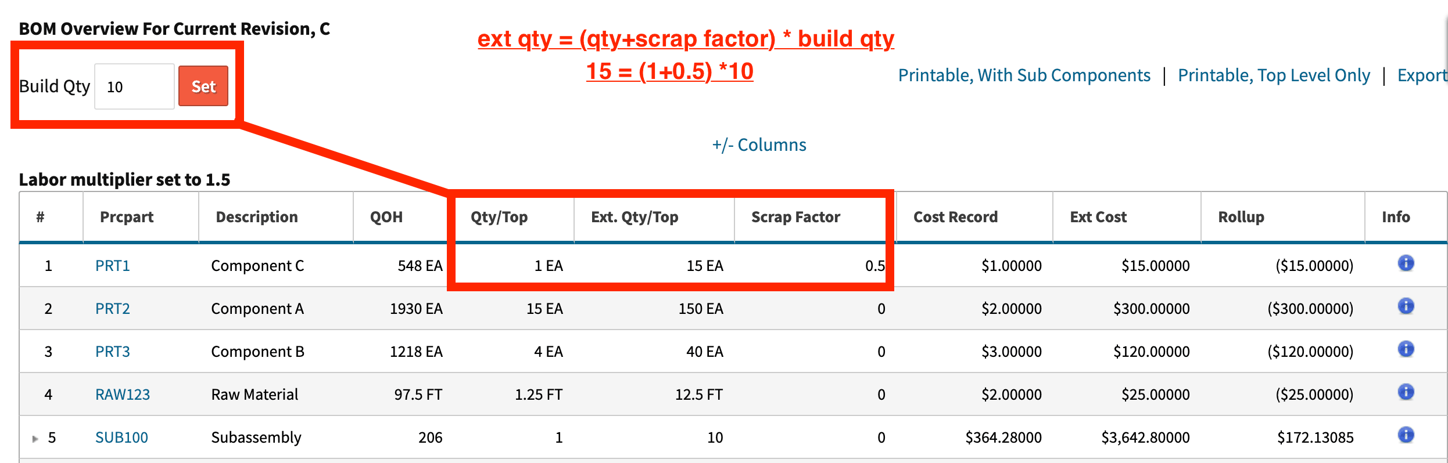This screenshot has width=1448, height=463.
Task: Click the Scrap Factor column header
Action: click(x=795, y=216)
